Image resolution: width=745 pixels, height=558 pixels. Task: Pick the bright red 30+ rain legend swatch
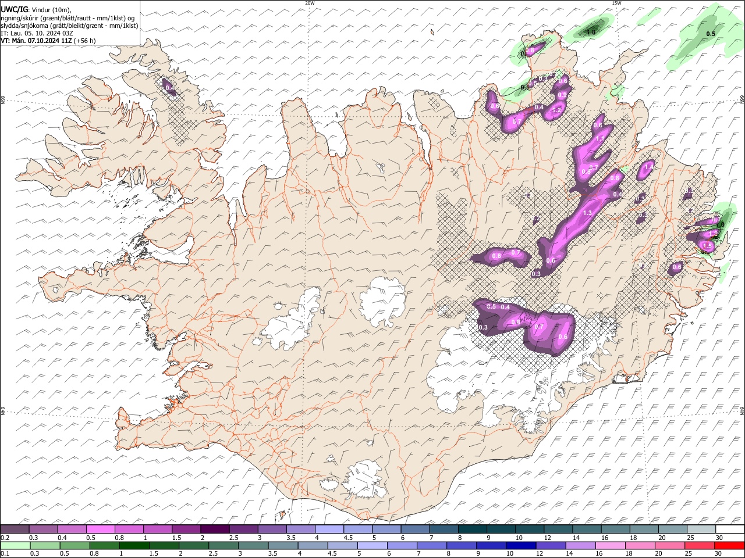pyautogui.click(x=729, y=546)
